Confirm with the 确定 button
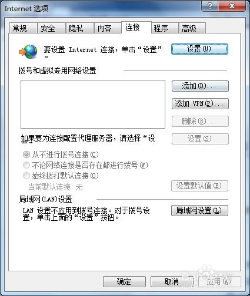The image size is (250, 296). (x=124, y=282)
